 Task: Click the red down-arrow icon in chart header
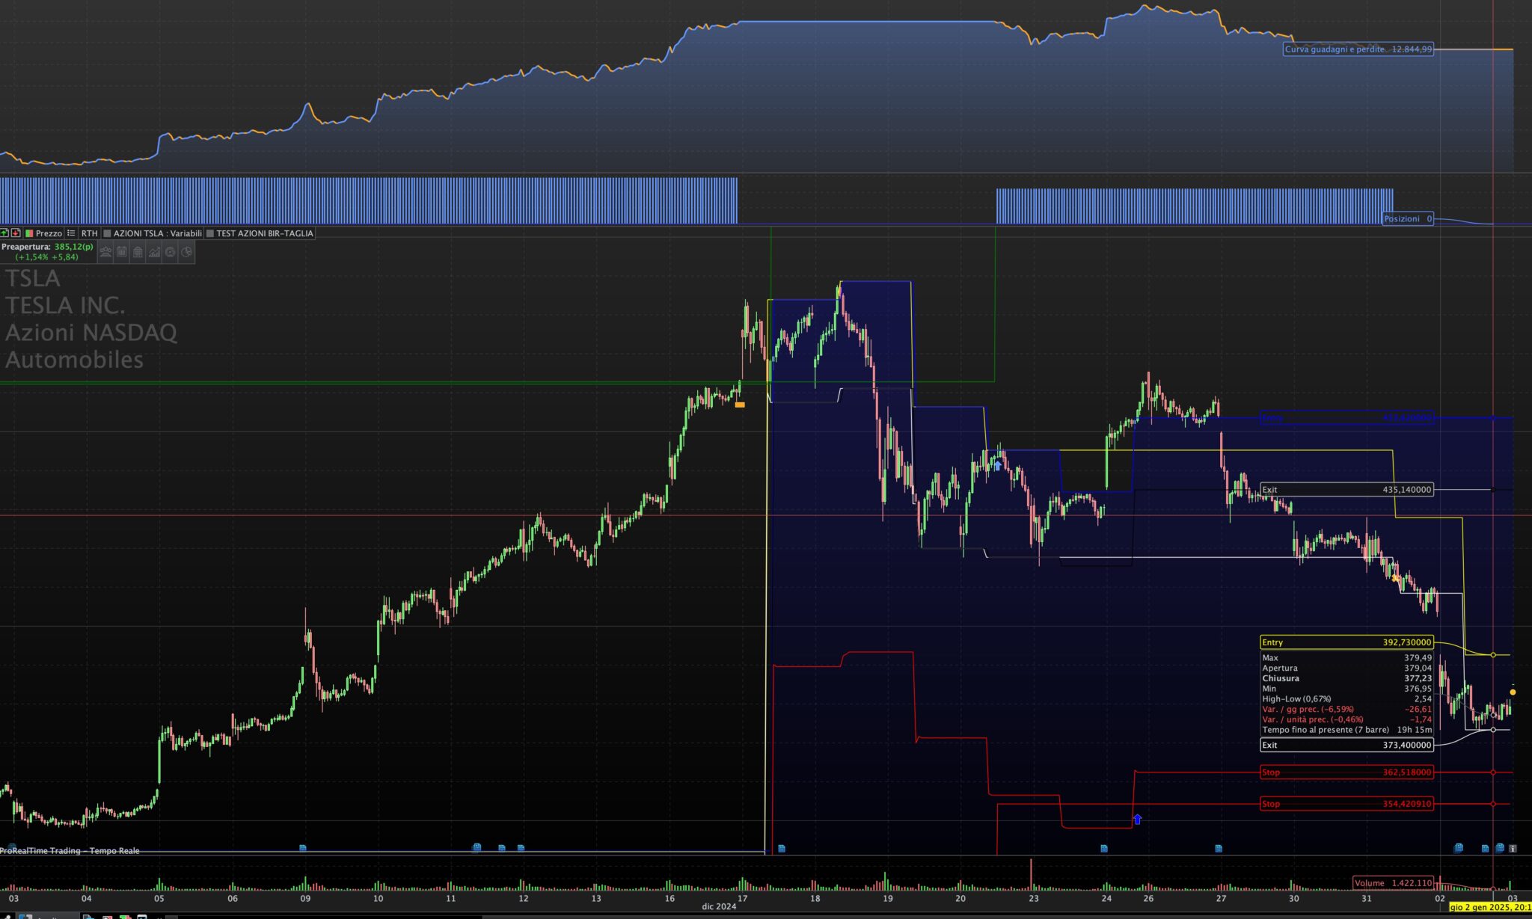[x=15, y=233]
